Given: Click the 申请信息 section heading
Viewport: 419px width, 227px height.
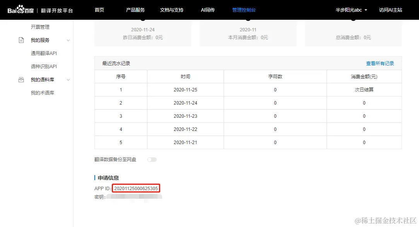Looking at the screenshot, I should click(x=108, y=178).
